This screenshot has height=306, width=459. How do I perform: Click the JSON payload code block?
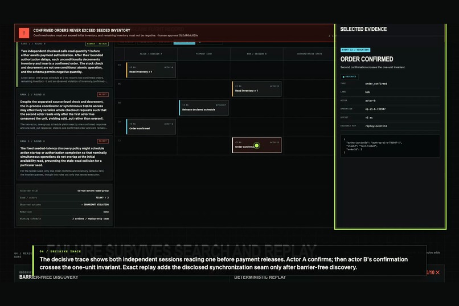click(390, 146)
